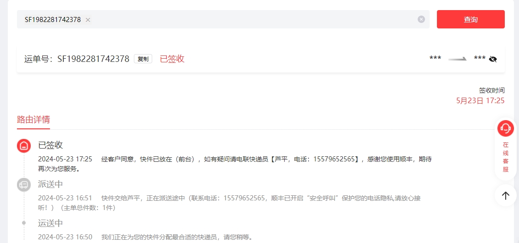Click the sign time 5月23日 17:25
This screenshot has width=519, height=243.
480,101
